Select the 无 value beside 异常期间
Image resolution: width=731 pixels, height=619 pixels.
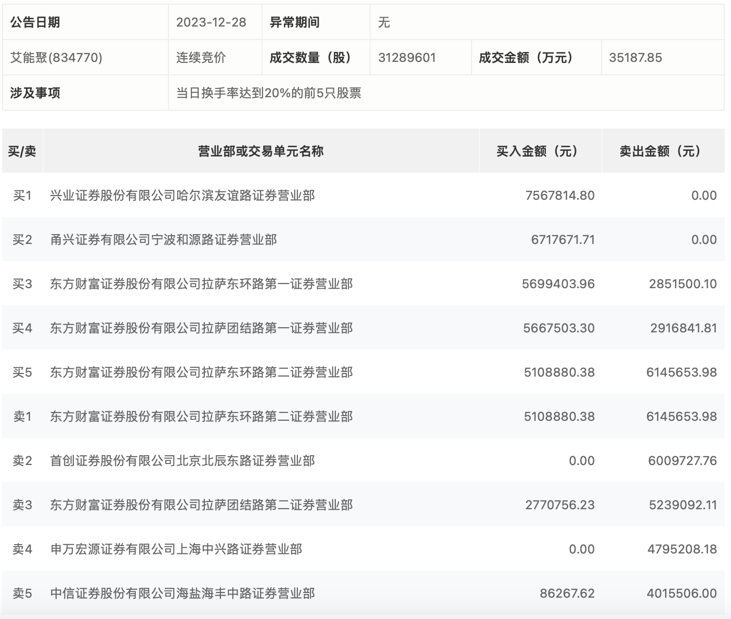pos(384,22)
